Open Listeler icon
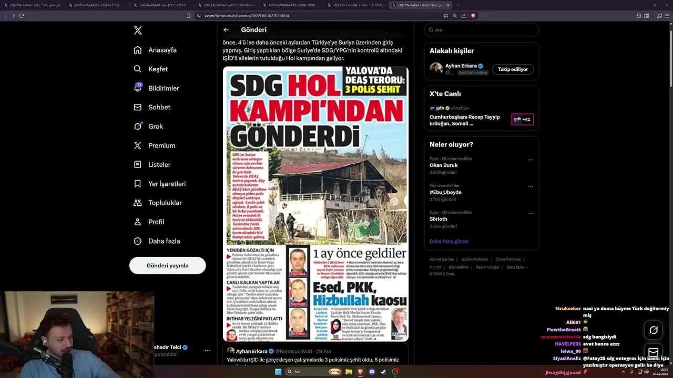Viewport: 673px width, 378px height. (x=138, y=164)
